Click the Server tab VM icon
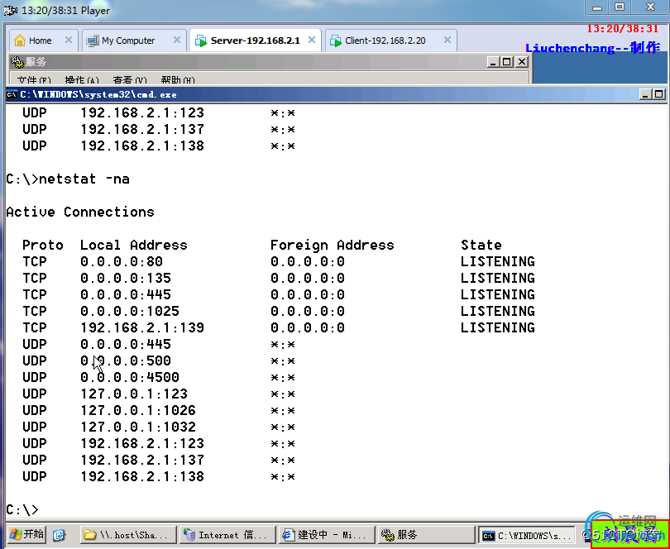Viewport: 670px width, 549px height. pyautogui.click(x=201, y=41)
